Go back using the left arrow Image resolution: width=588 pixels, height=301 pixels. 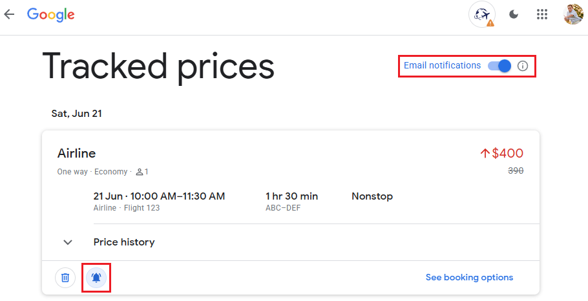pos(9,14)
